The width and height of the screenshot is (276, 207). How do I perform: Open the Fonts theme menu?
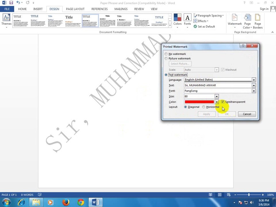point(187,21)
